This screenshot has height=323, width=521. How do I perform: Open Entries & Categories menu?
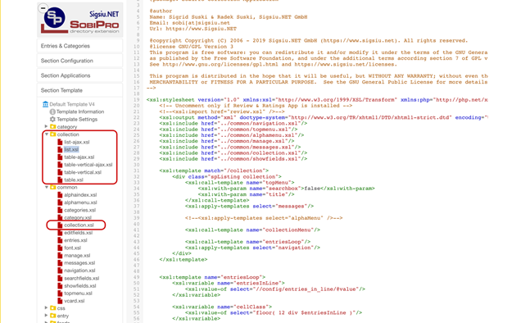click(x=79, y=46)
